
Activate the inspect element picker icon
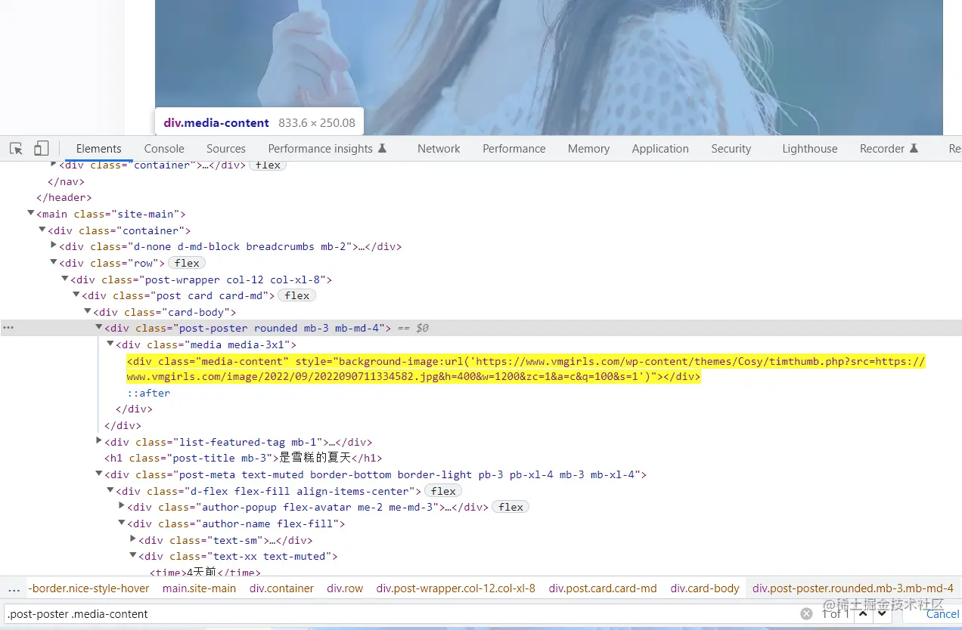click(16, 149)
